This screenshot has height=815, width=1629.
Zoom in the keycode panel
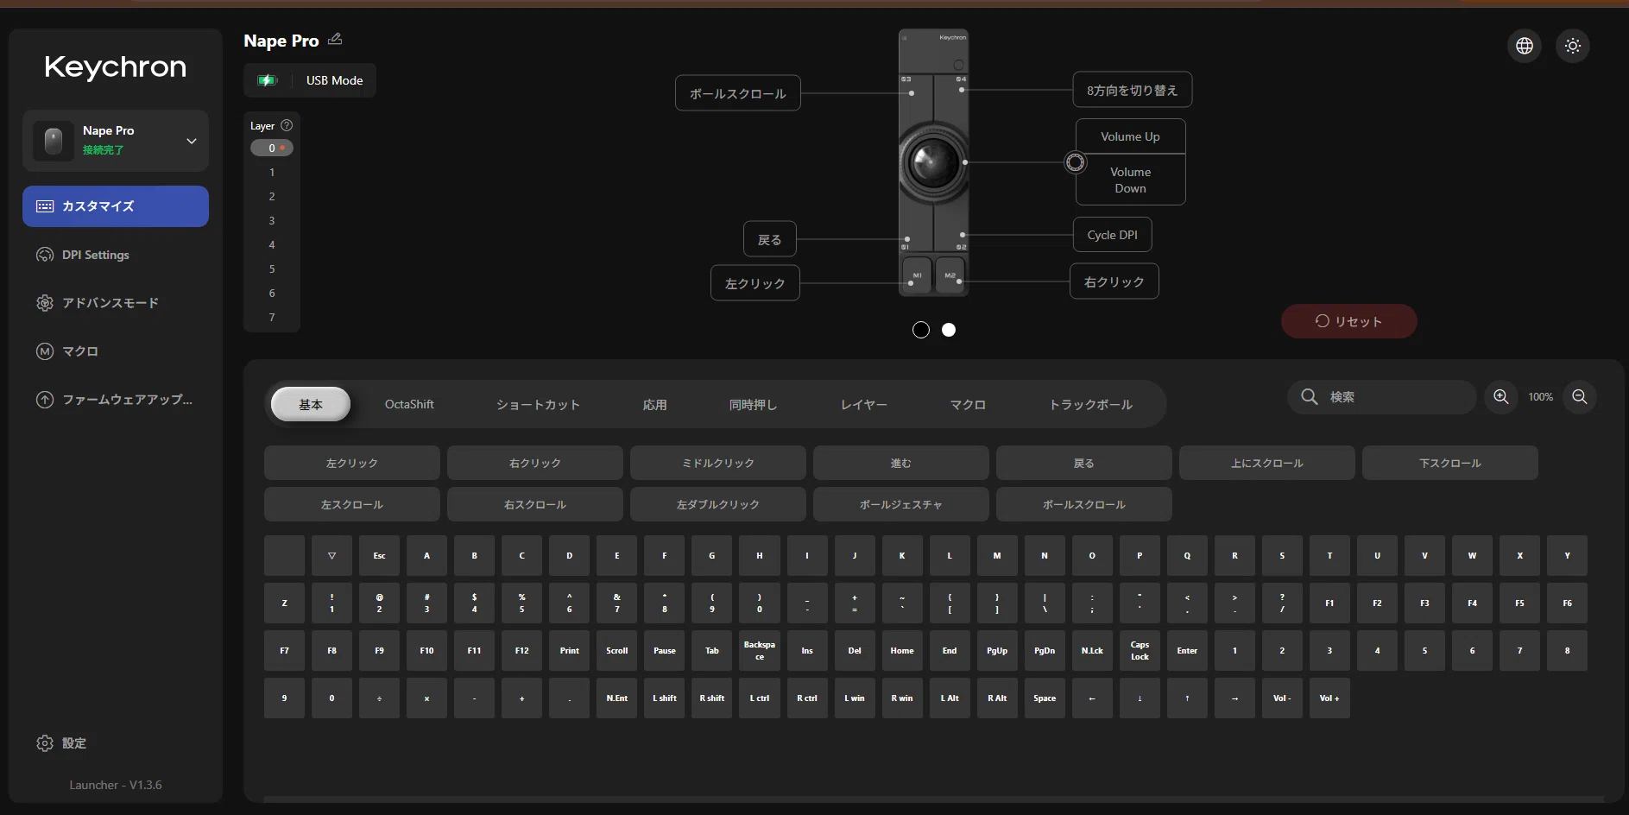tap(1501, 396)
